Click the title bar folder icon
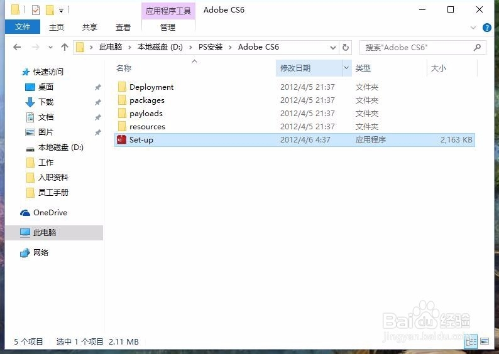The width and height of the screenshot is (499, 354). (x=15, y=10)
